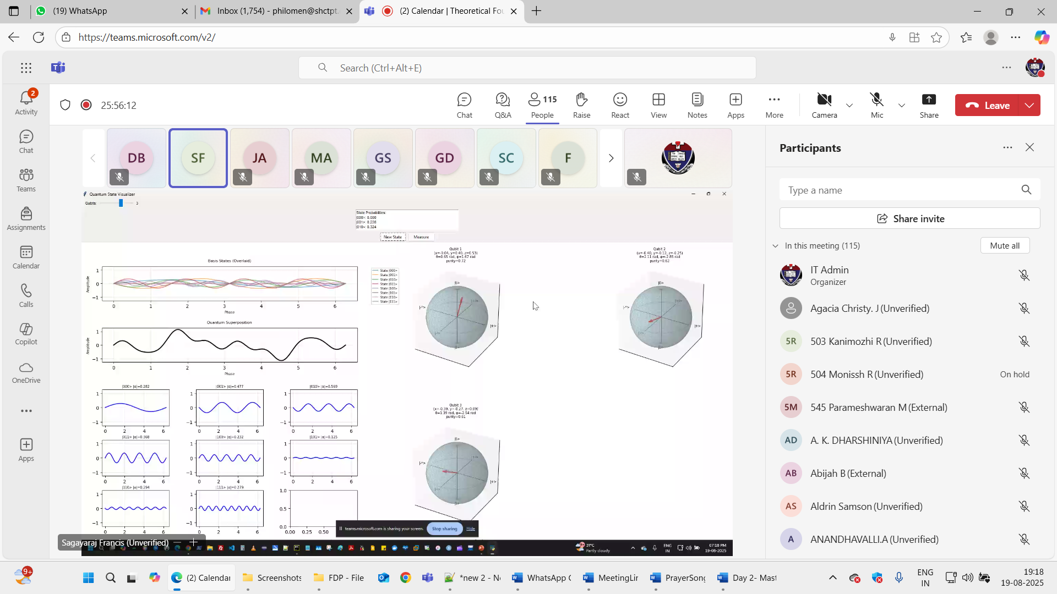Collapse the In this meeting list

(x=775, y=246)
